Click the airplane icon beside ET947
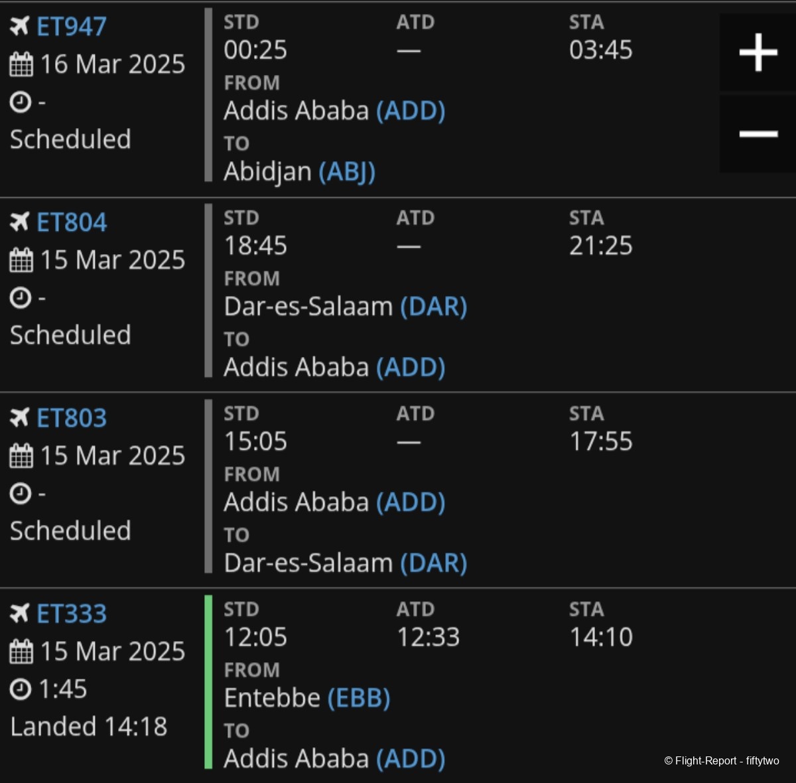 pyautogui.click(x=19, y=26)
